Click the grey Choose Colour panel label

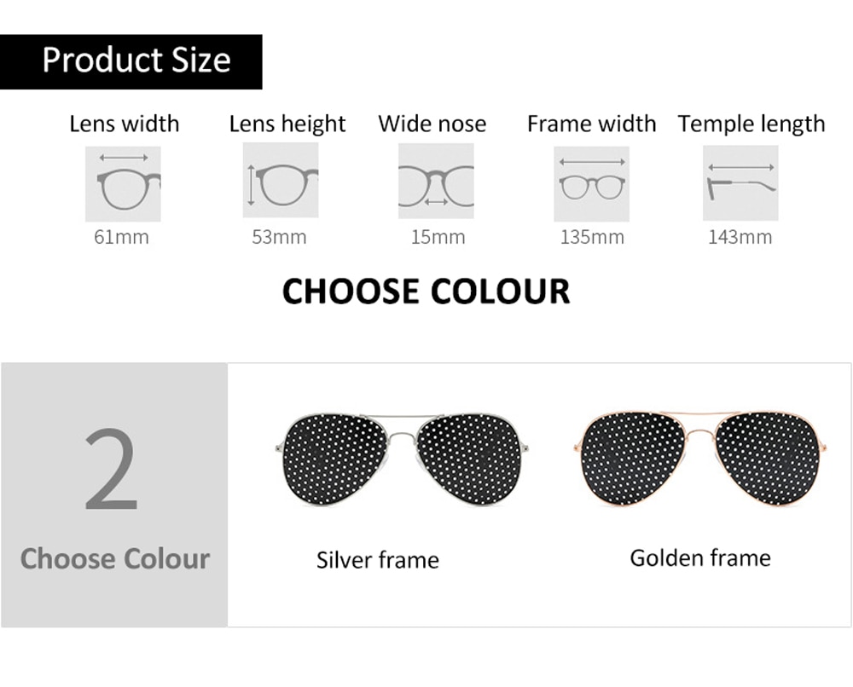115,559
